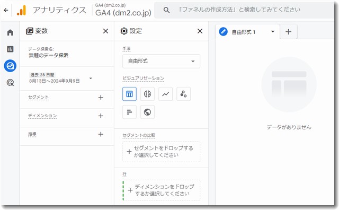Choose the geo map visualization

point(147,112)
